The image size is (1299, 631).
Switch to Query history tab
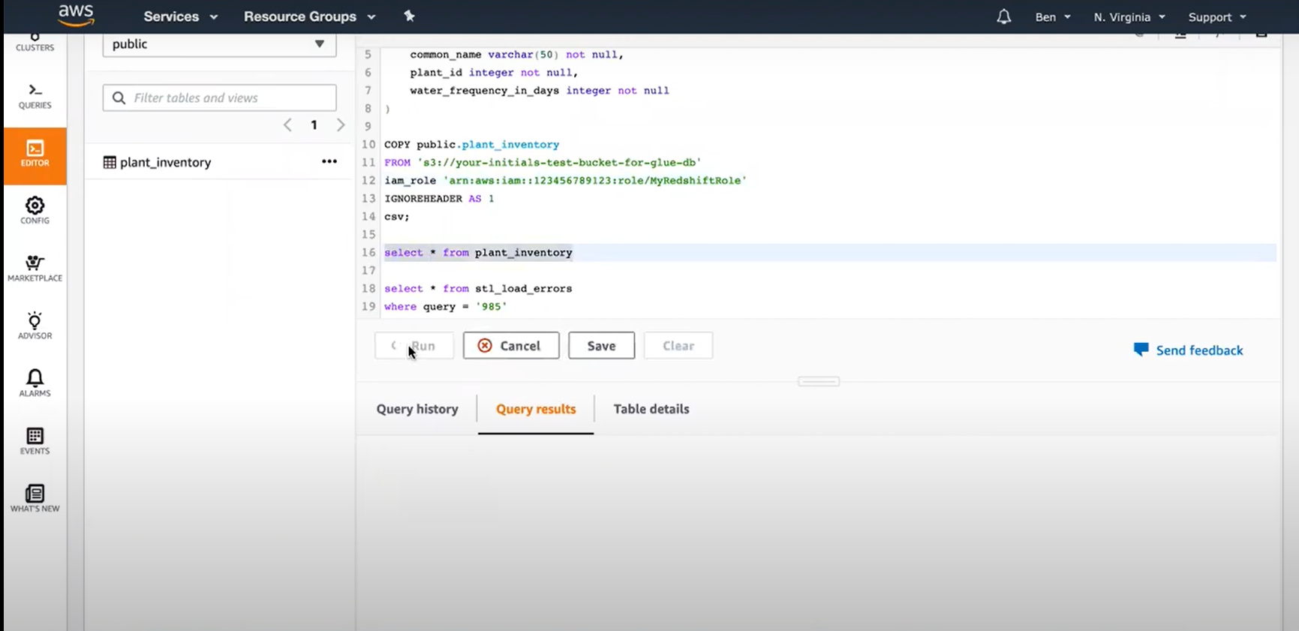(x=417, y=409)
